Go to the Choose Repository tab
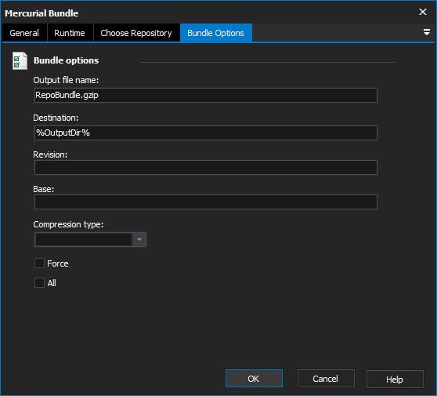437x396 pixels. 136,33
